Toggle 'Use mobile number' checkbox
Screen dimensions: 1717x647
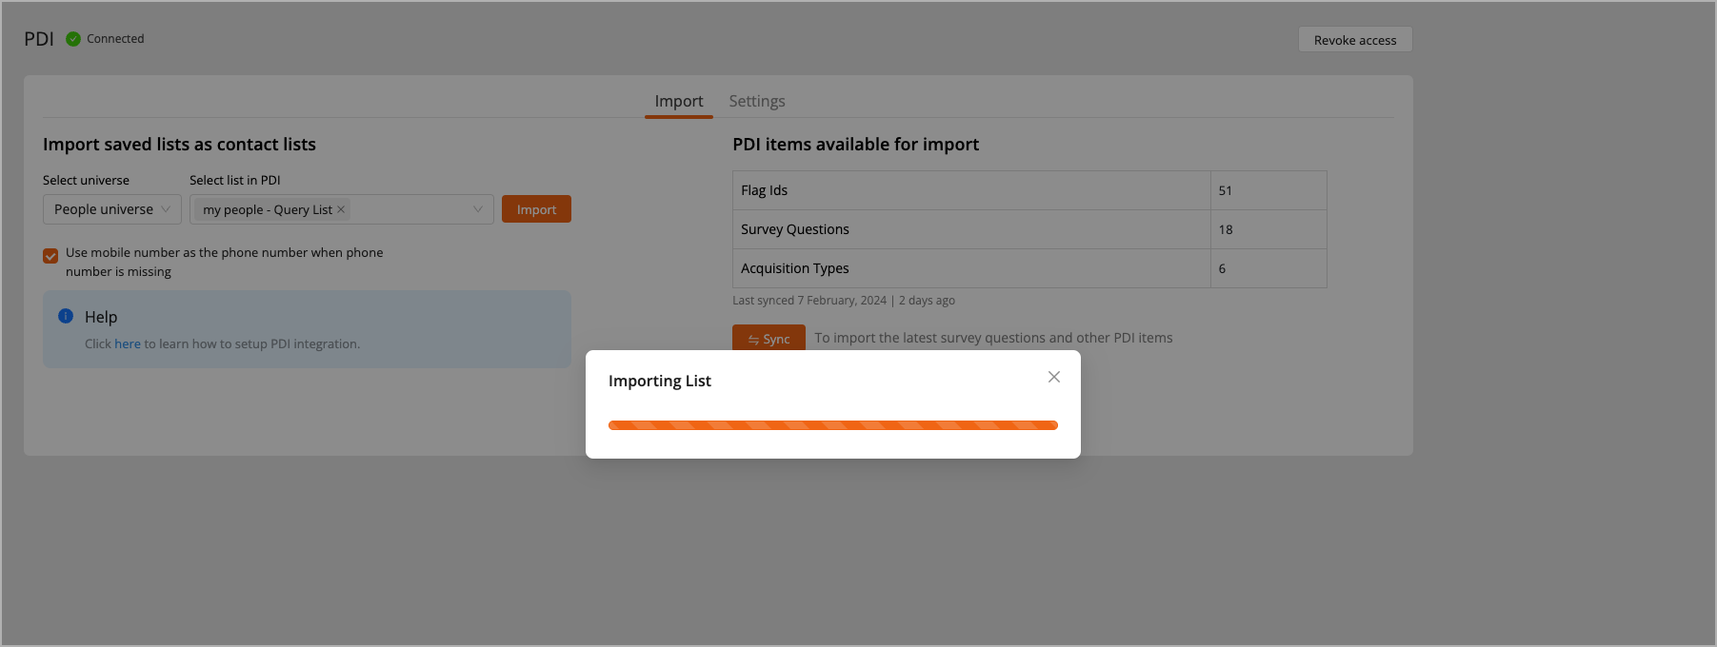click(50, 256)
